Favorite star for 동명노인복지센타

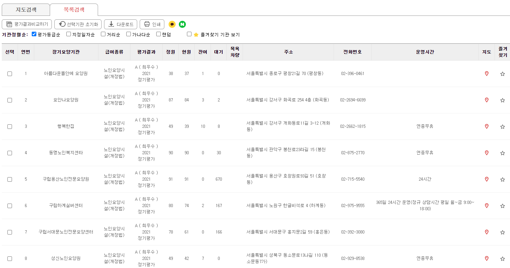[x=503, y=153]
